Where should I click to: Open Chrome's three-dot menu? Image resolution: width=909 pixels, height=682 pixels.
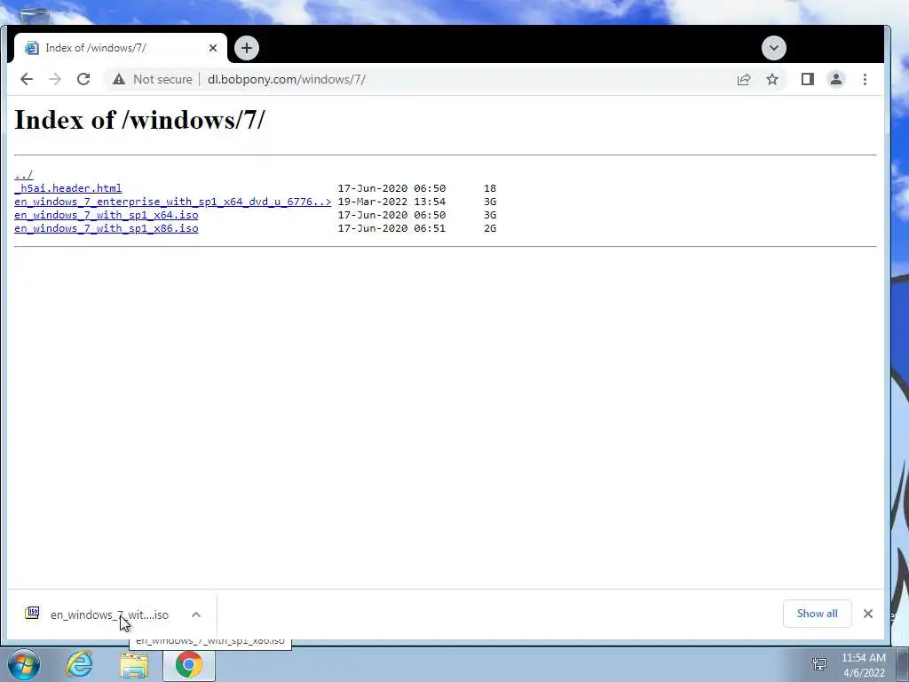pos(865,79)
